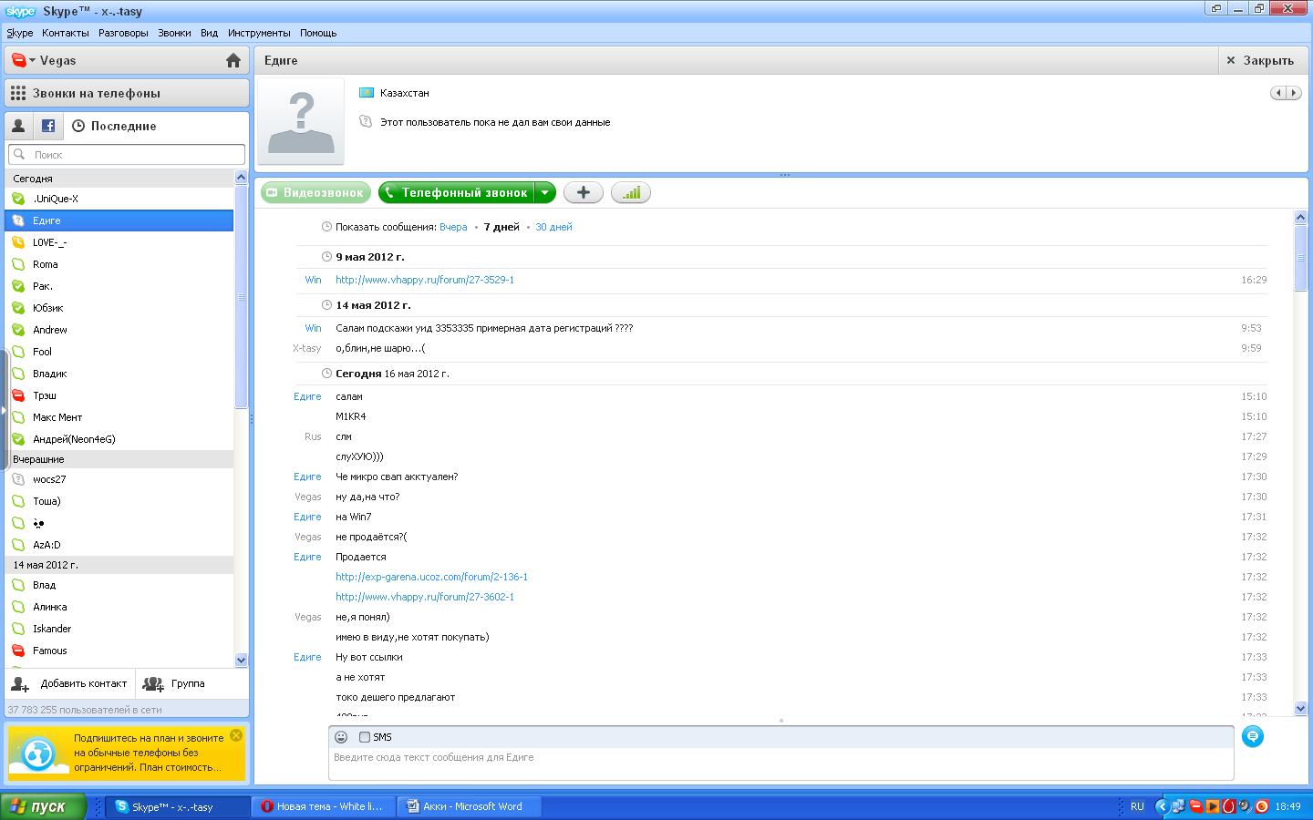This screenshot has height=820, width=1313.
Task: Click chat history scroll up arrow
Action: tap(1301, 217)
